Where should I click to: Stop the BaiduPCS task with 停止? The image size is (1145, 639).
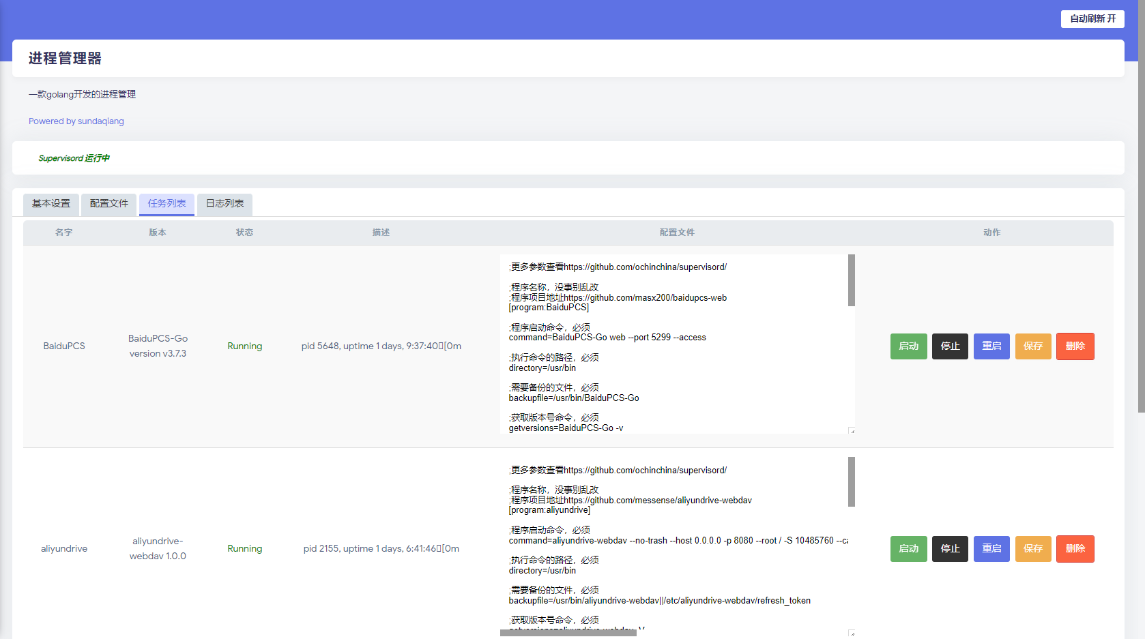(950, 346)
